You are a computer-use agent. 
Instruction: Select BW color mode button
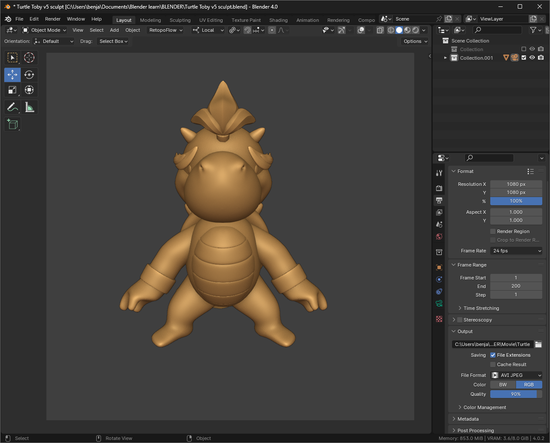tap(503, 385)
